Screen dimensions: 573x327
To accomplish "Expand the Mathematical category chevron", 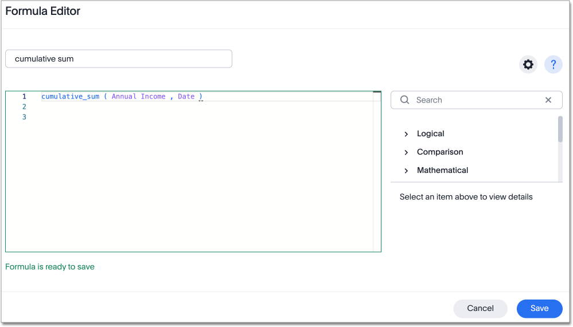I will 406,171.
